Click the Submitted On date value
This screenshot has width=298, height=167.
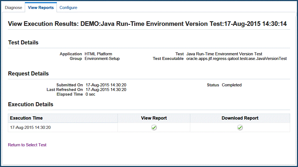(x=106, y=85)
